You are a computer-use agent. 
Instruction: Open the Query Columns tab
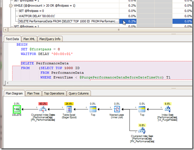click(x=79, y=93)
